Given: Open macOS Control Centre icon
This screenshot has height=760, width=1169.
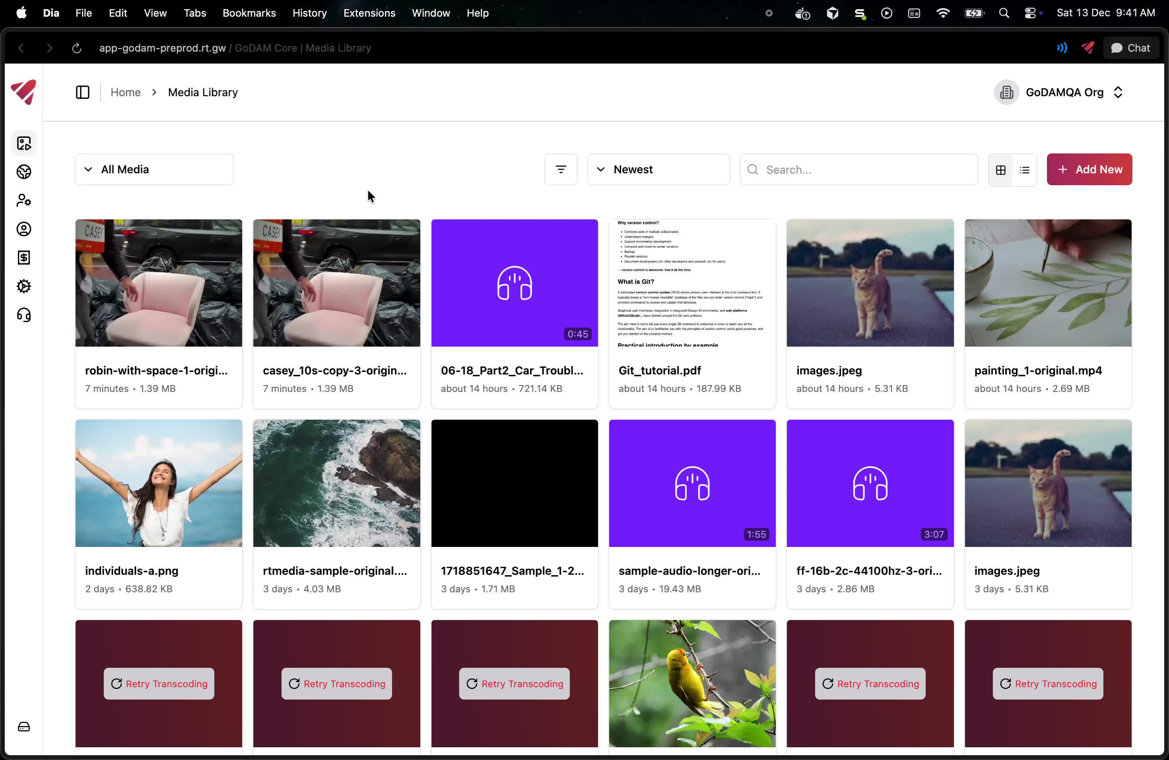Looking at the screenshot, I should pos(1031,13).
